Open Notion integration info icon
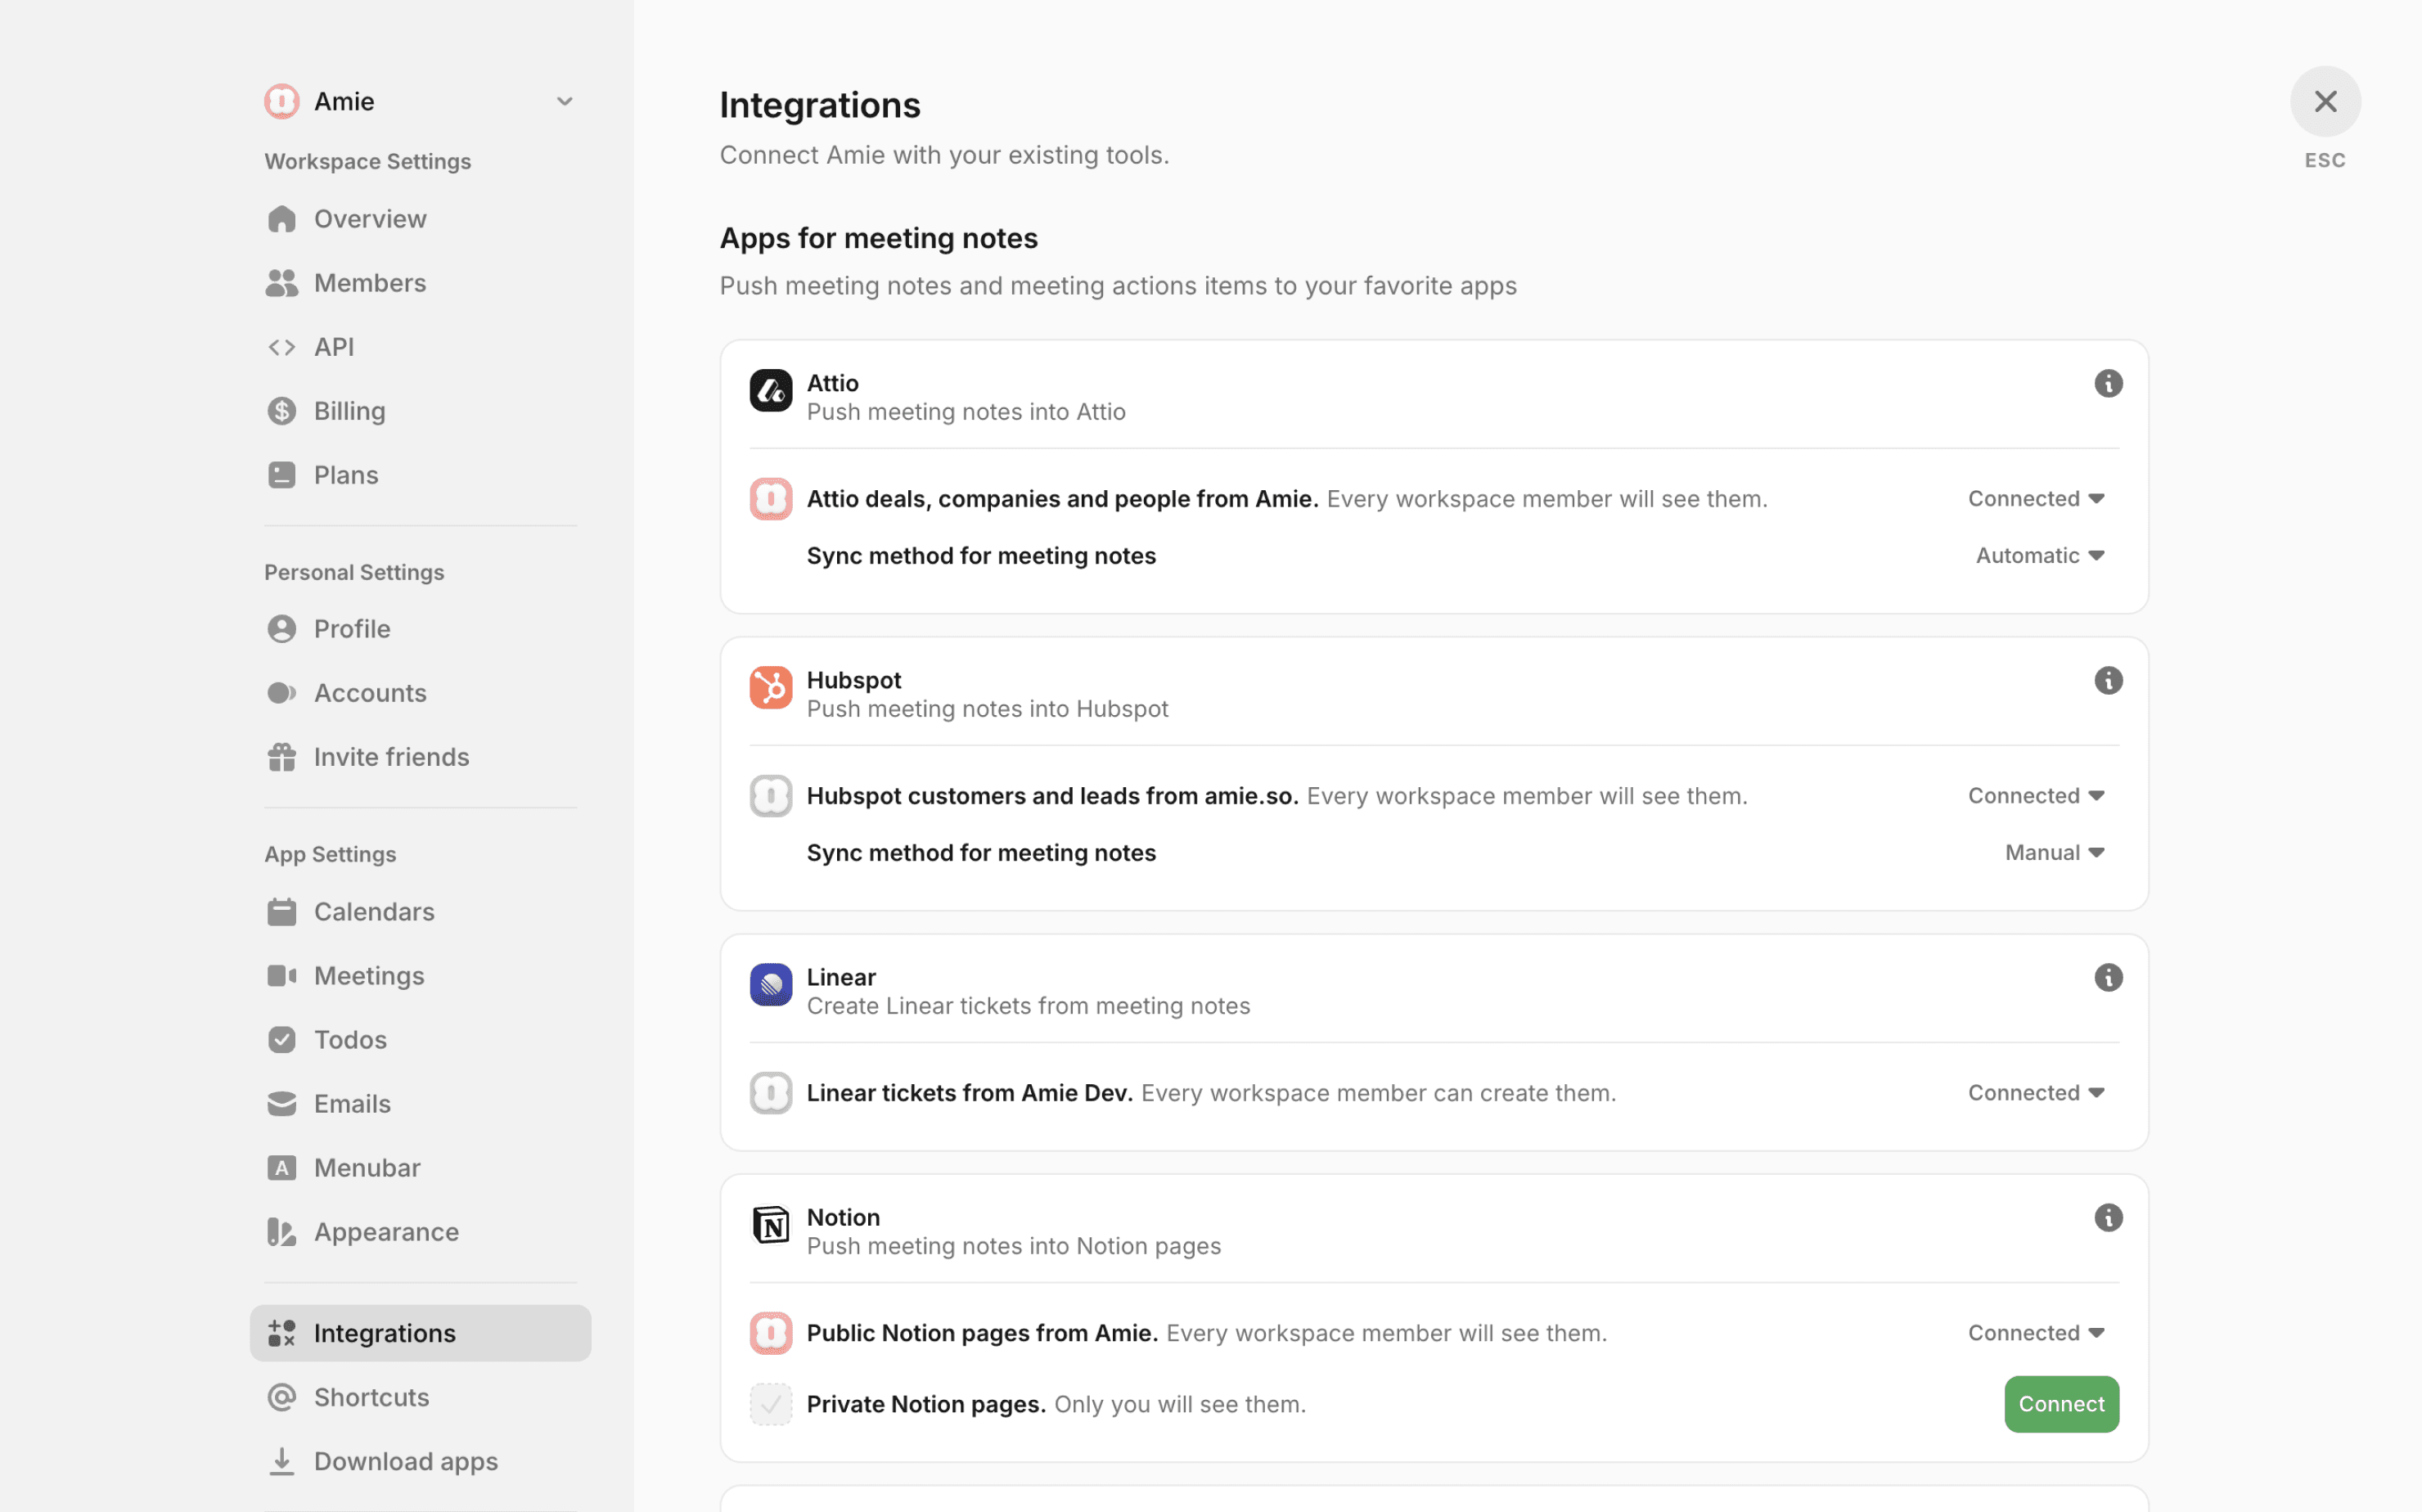The width and height of the screenshot is (2422, 1512). (2108, 1217)
